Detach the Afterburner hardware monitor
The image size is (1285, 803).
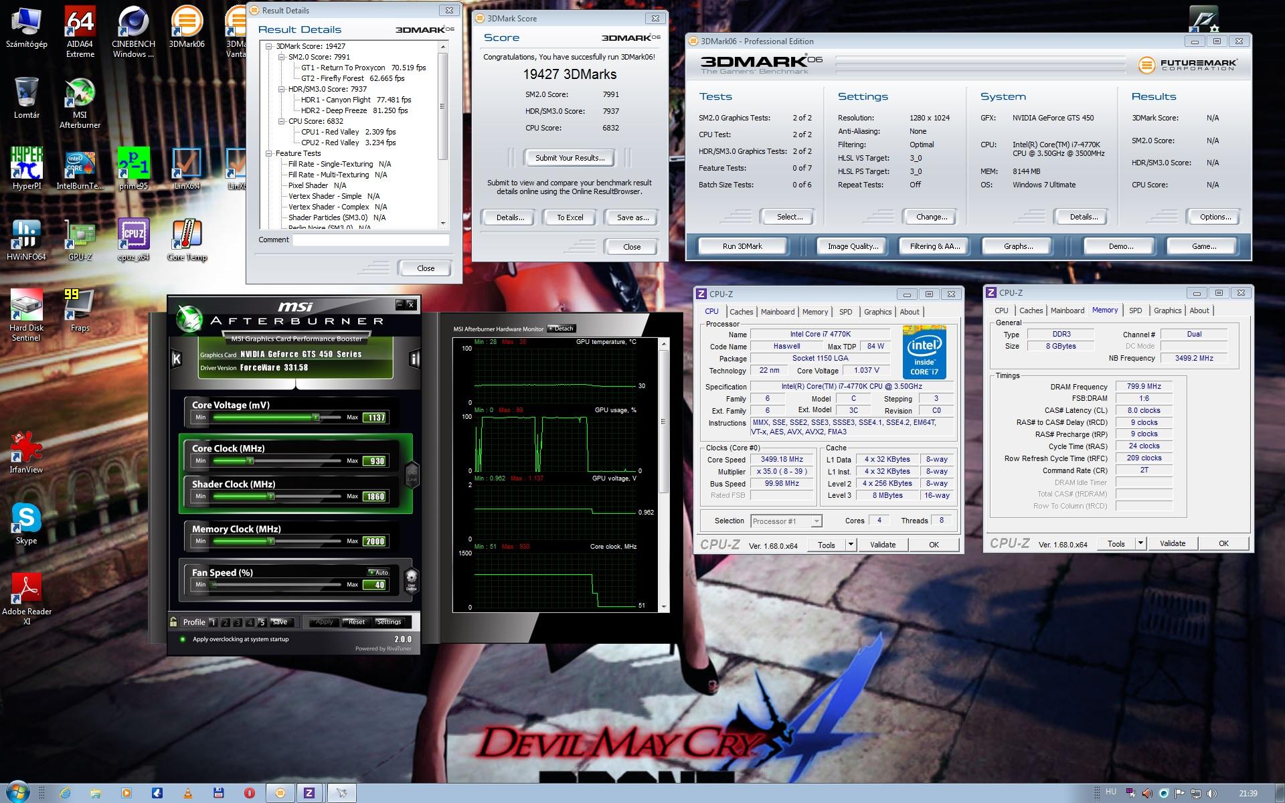[562, 329]
